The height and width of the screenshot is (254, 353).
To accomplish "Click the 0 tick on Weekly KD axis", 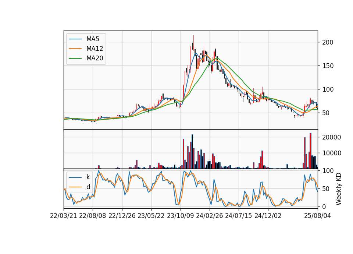I will (x=324, y=207).
